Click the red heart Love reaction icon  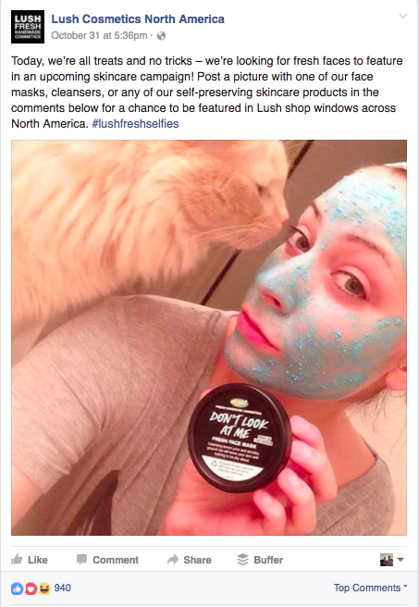[x=31, y=588]
